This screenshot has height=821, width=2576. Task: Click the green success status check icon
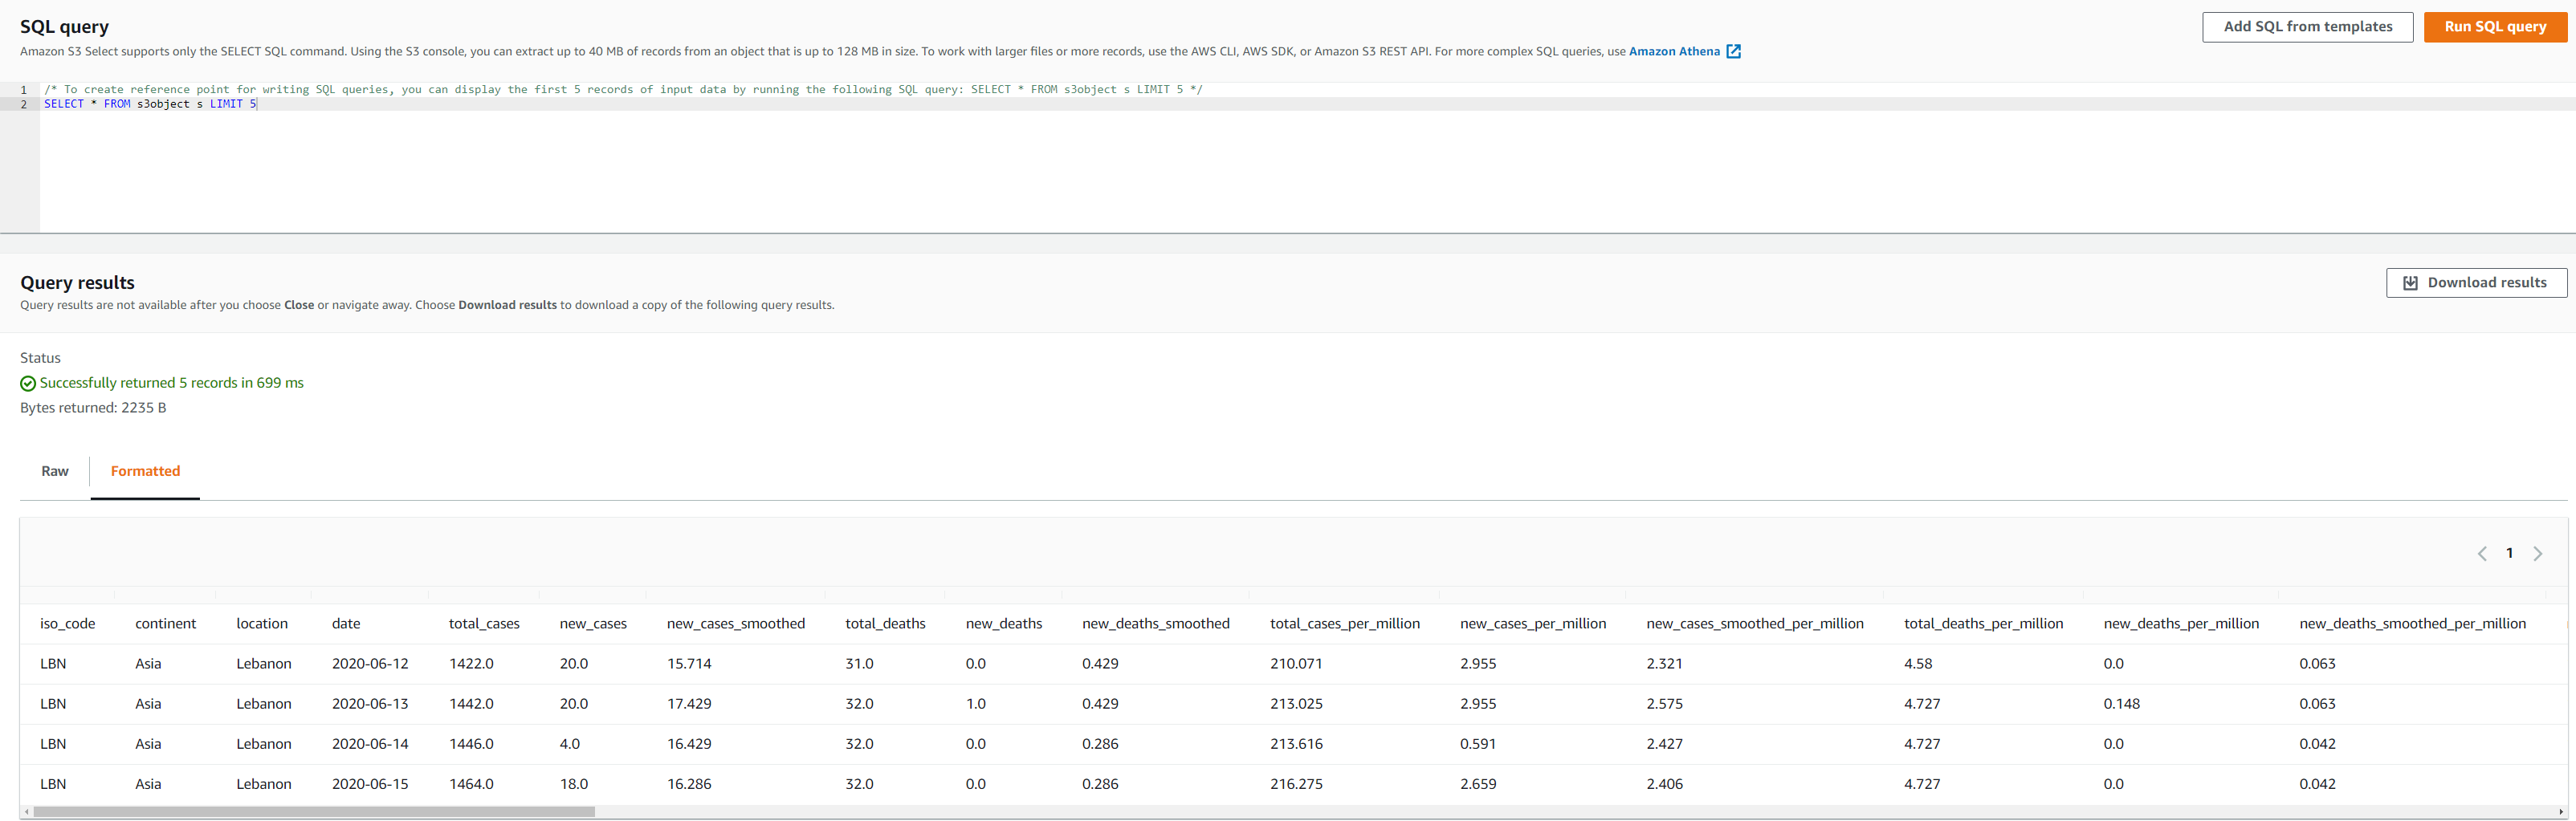click(x=28, y=384)
